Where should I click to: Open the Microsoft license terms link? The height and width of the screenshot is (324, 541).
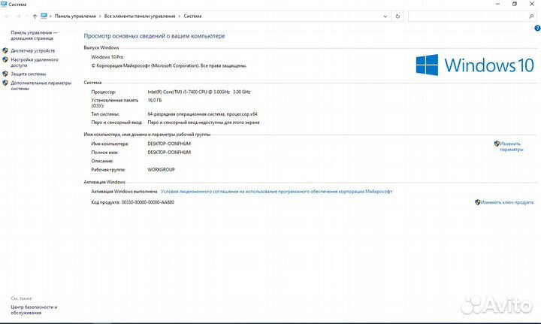[277, 192]
